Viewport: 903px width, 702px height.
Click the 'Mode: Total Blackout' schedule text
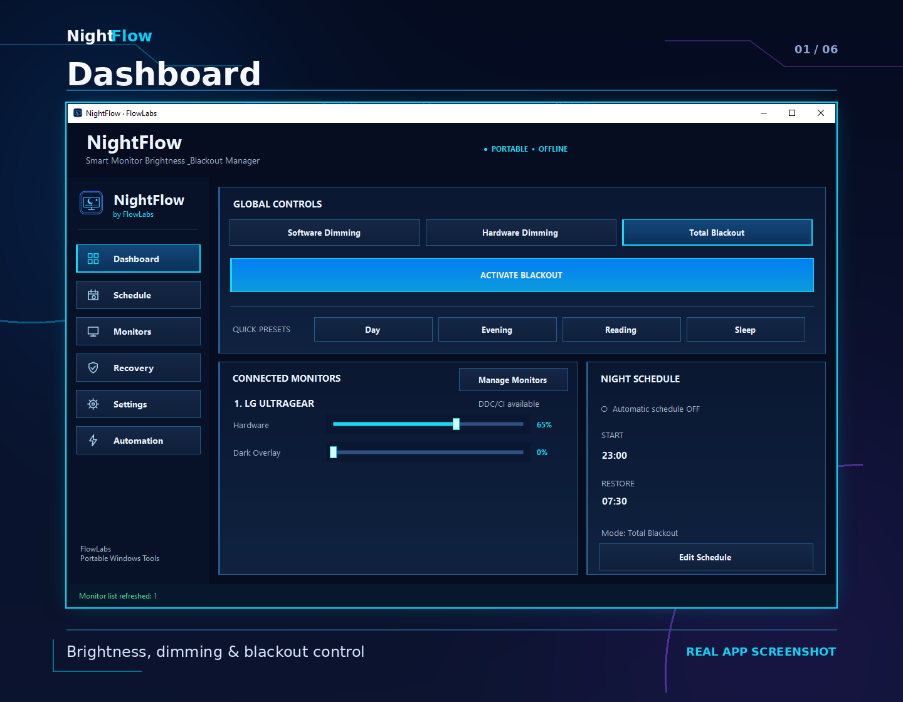[x=640, y=533]
